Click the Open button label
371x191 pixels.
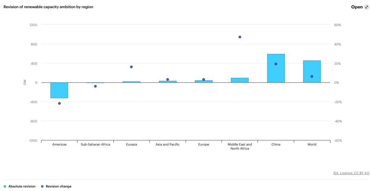pyautogui.click(x=357, y=7)
